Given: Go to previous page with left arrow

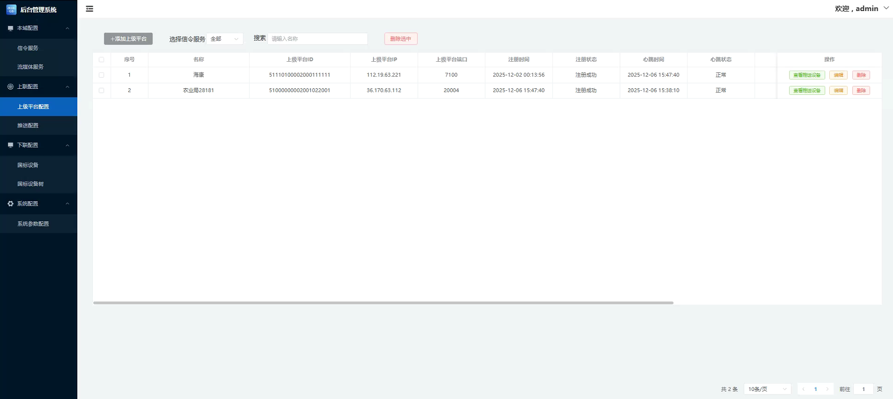Looking at the screenshot, I should [x=803, y=389].
